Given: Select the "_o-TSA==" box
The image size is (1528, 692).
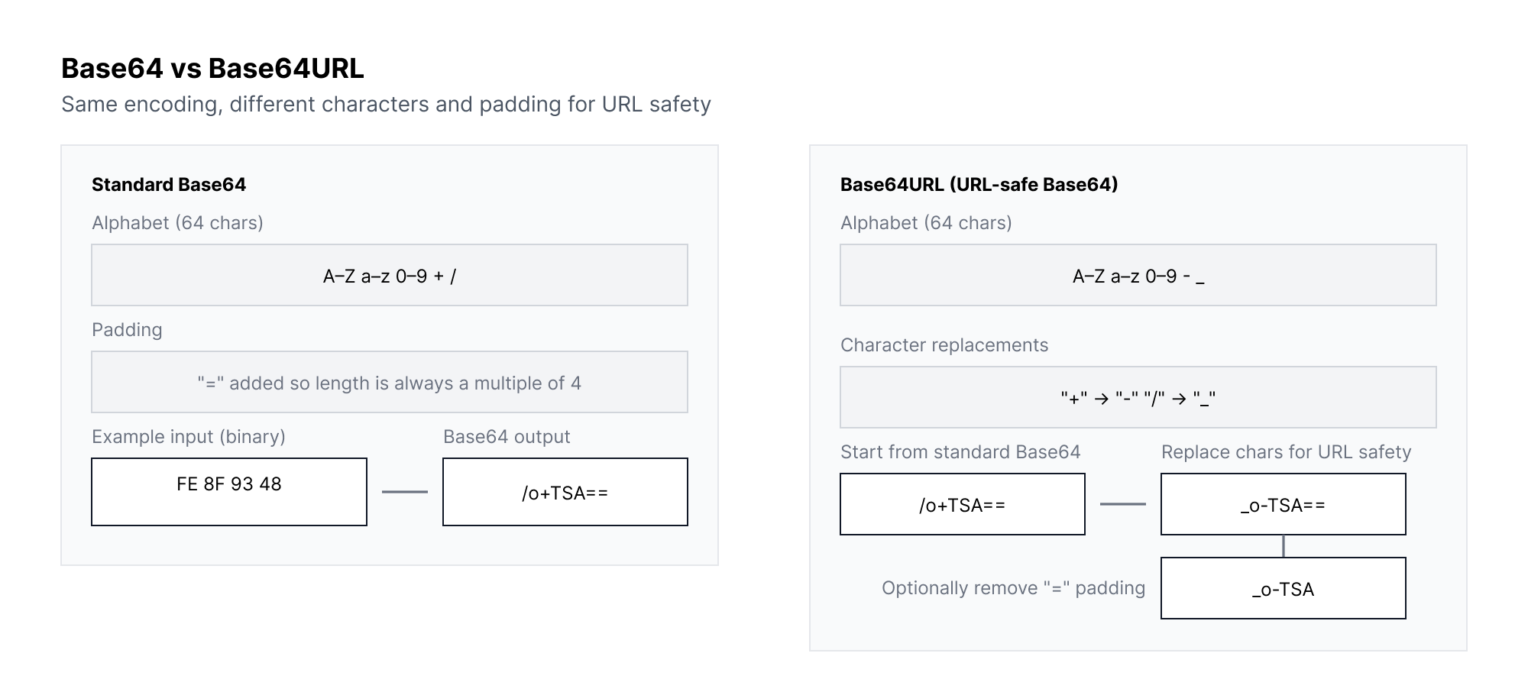Looking at the screenshot, I should [x=1284, y=505].
